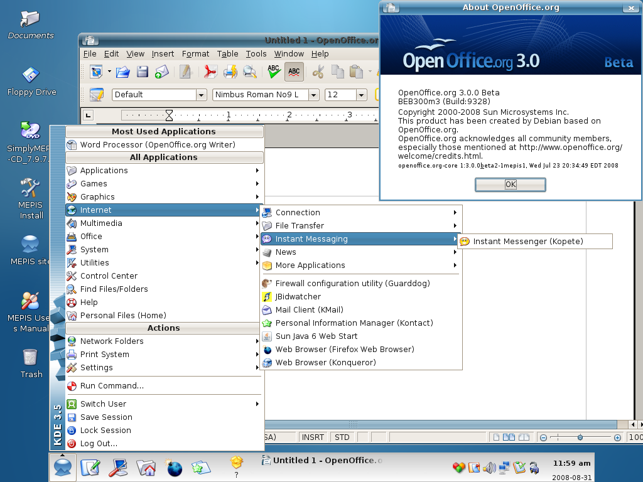Open the File menu in Writer

click(90, 54)
